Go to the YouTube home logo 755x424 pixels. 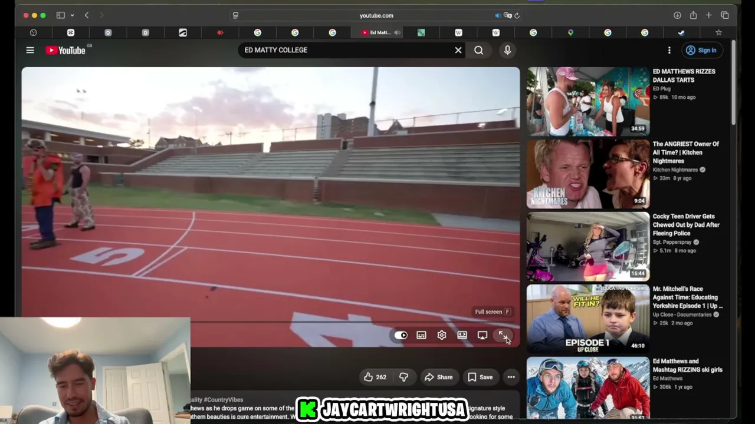65,51
